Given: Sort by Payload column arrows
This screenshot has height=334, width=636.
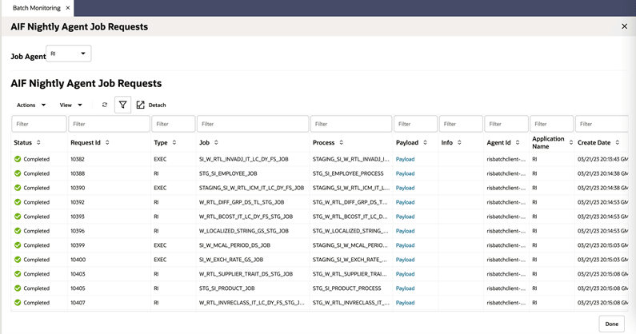Looking at the screenshot, I should 425,143.
